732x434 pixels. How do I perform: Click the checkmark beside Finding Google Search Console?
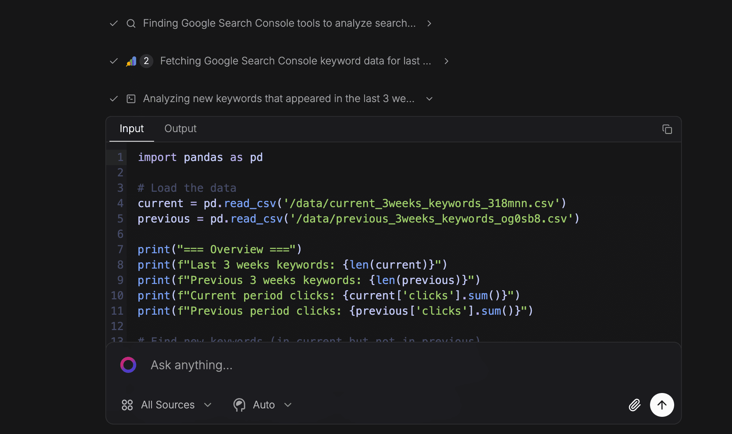coord(114,23)
